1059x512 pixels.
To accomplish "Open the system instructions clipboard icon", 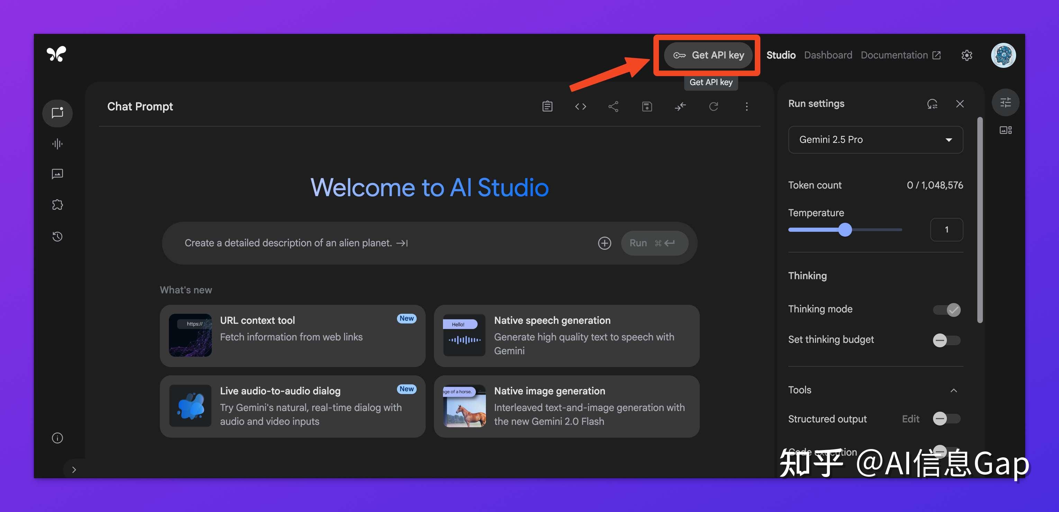I will pyautogui.click(x=547, y=107).
